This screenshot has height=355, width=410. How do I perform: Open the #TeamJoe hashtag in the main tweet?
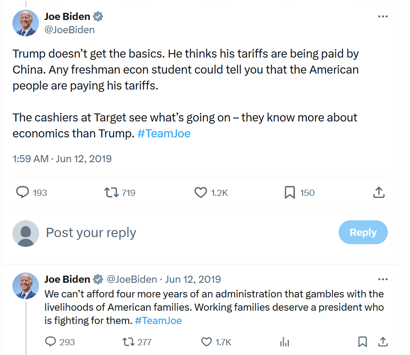(164, 134)
